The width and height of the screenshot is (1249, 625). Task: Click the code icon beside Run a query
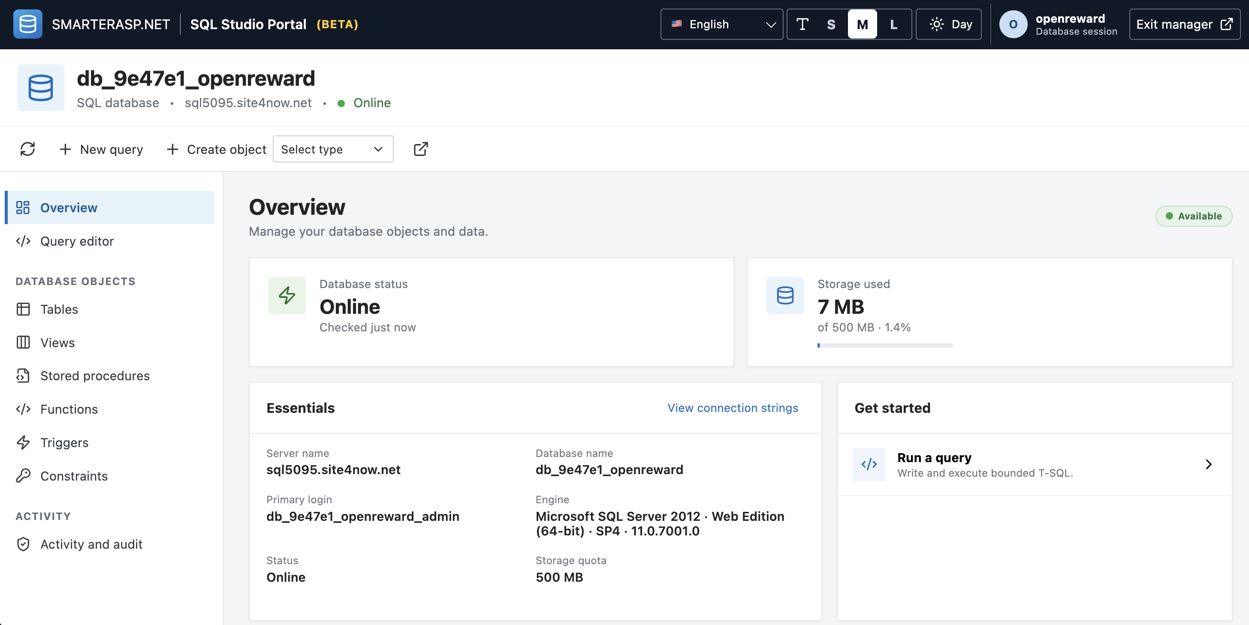(869, 464)
